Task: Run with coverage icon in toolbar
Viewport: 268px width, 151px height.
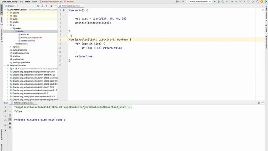Action: point(222,2)
